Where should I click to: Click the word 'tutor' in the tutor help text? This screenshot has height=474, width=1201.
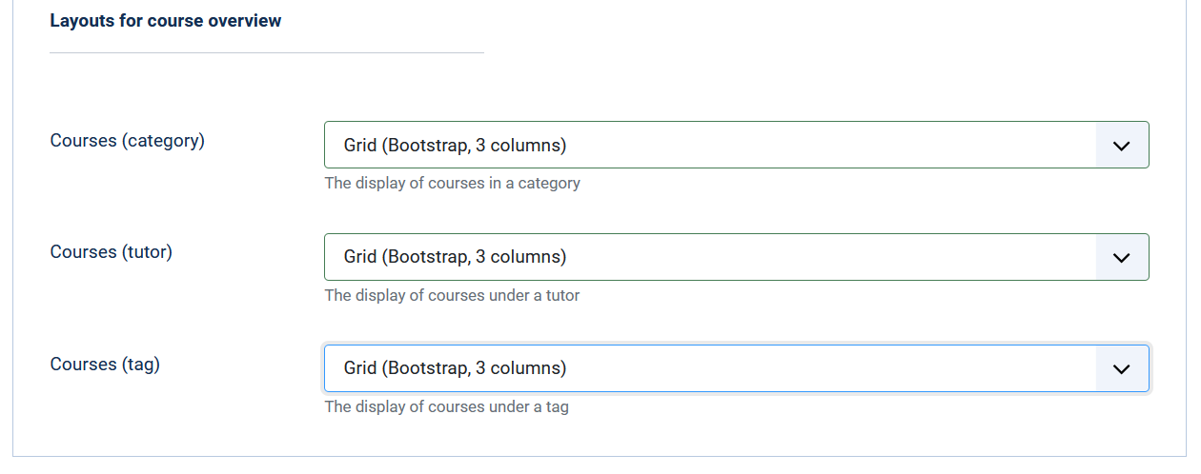(561, 295)
